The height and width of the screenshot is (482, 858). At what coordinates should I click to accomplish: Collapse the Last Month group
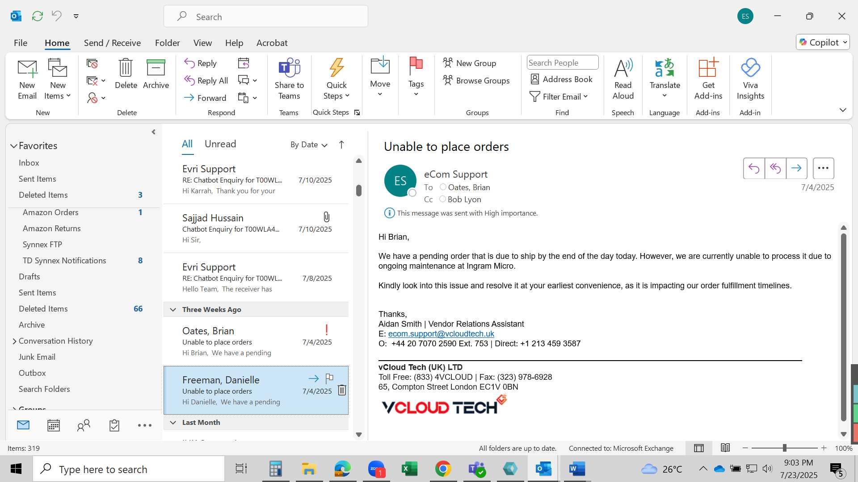coord(173,423)
